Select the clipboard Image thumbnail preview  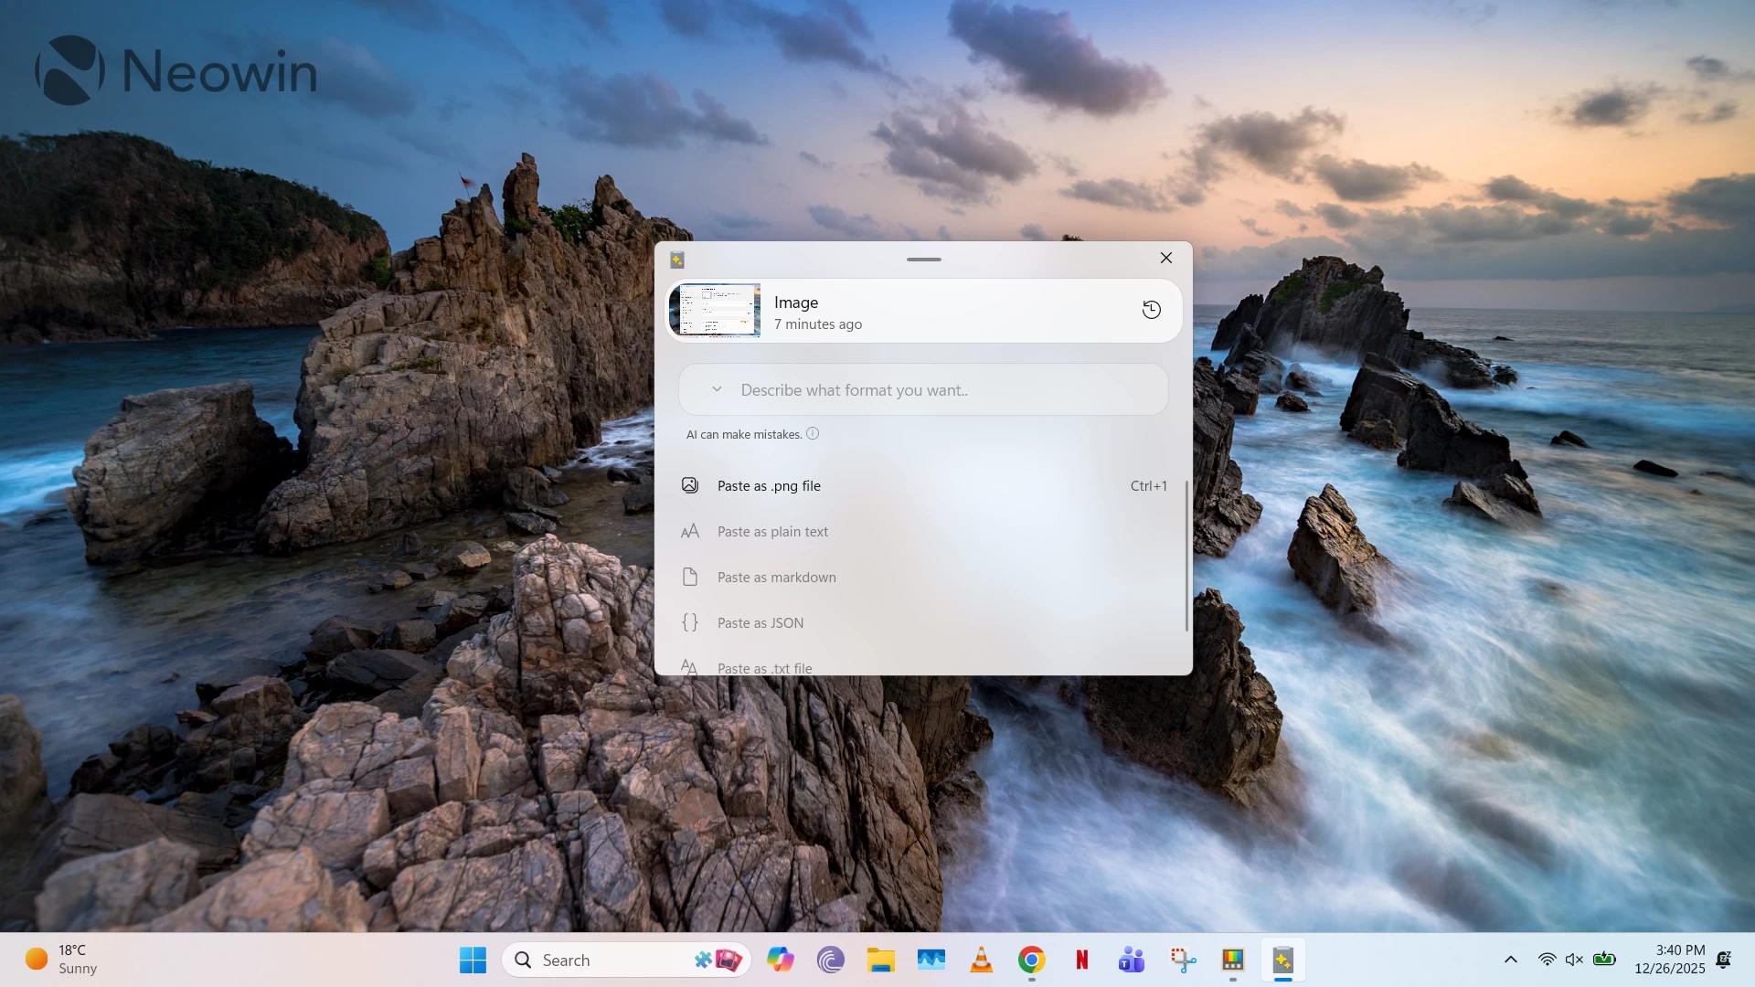tap(715, 311)
